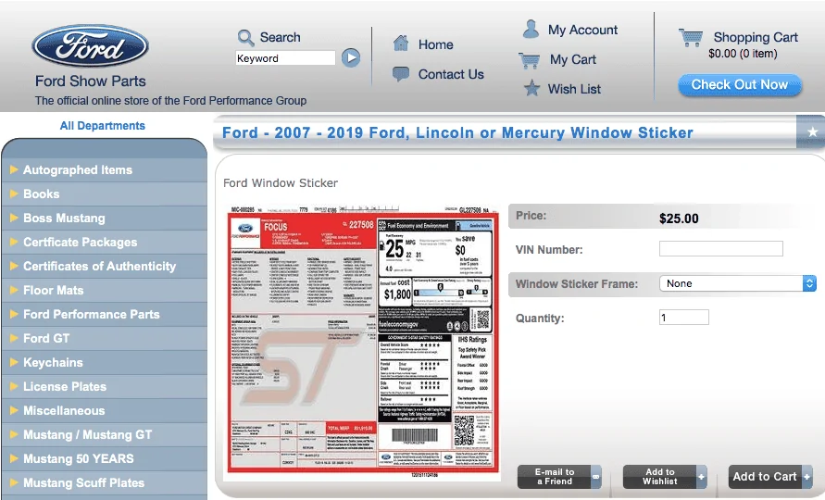The image size is (825, 500).
Task: Open the Boss Mustang department
Action: pos(64,218)
